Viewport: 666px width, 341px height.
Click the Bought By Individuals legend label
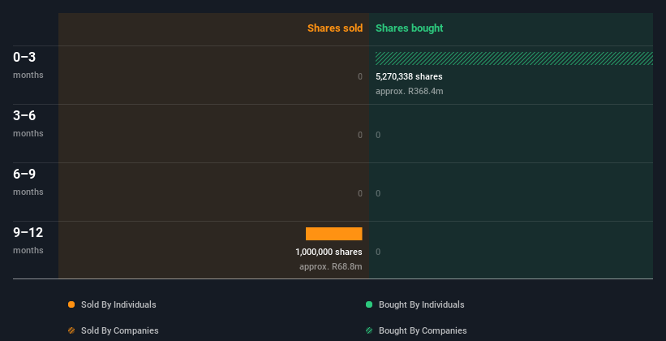421,304
